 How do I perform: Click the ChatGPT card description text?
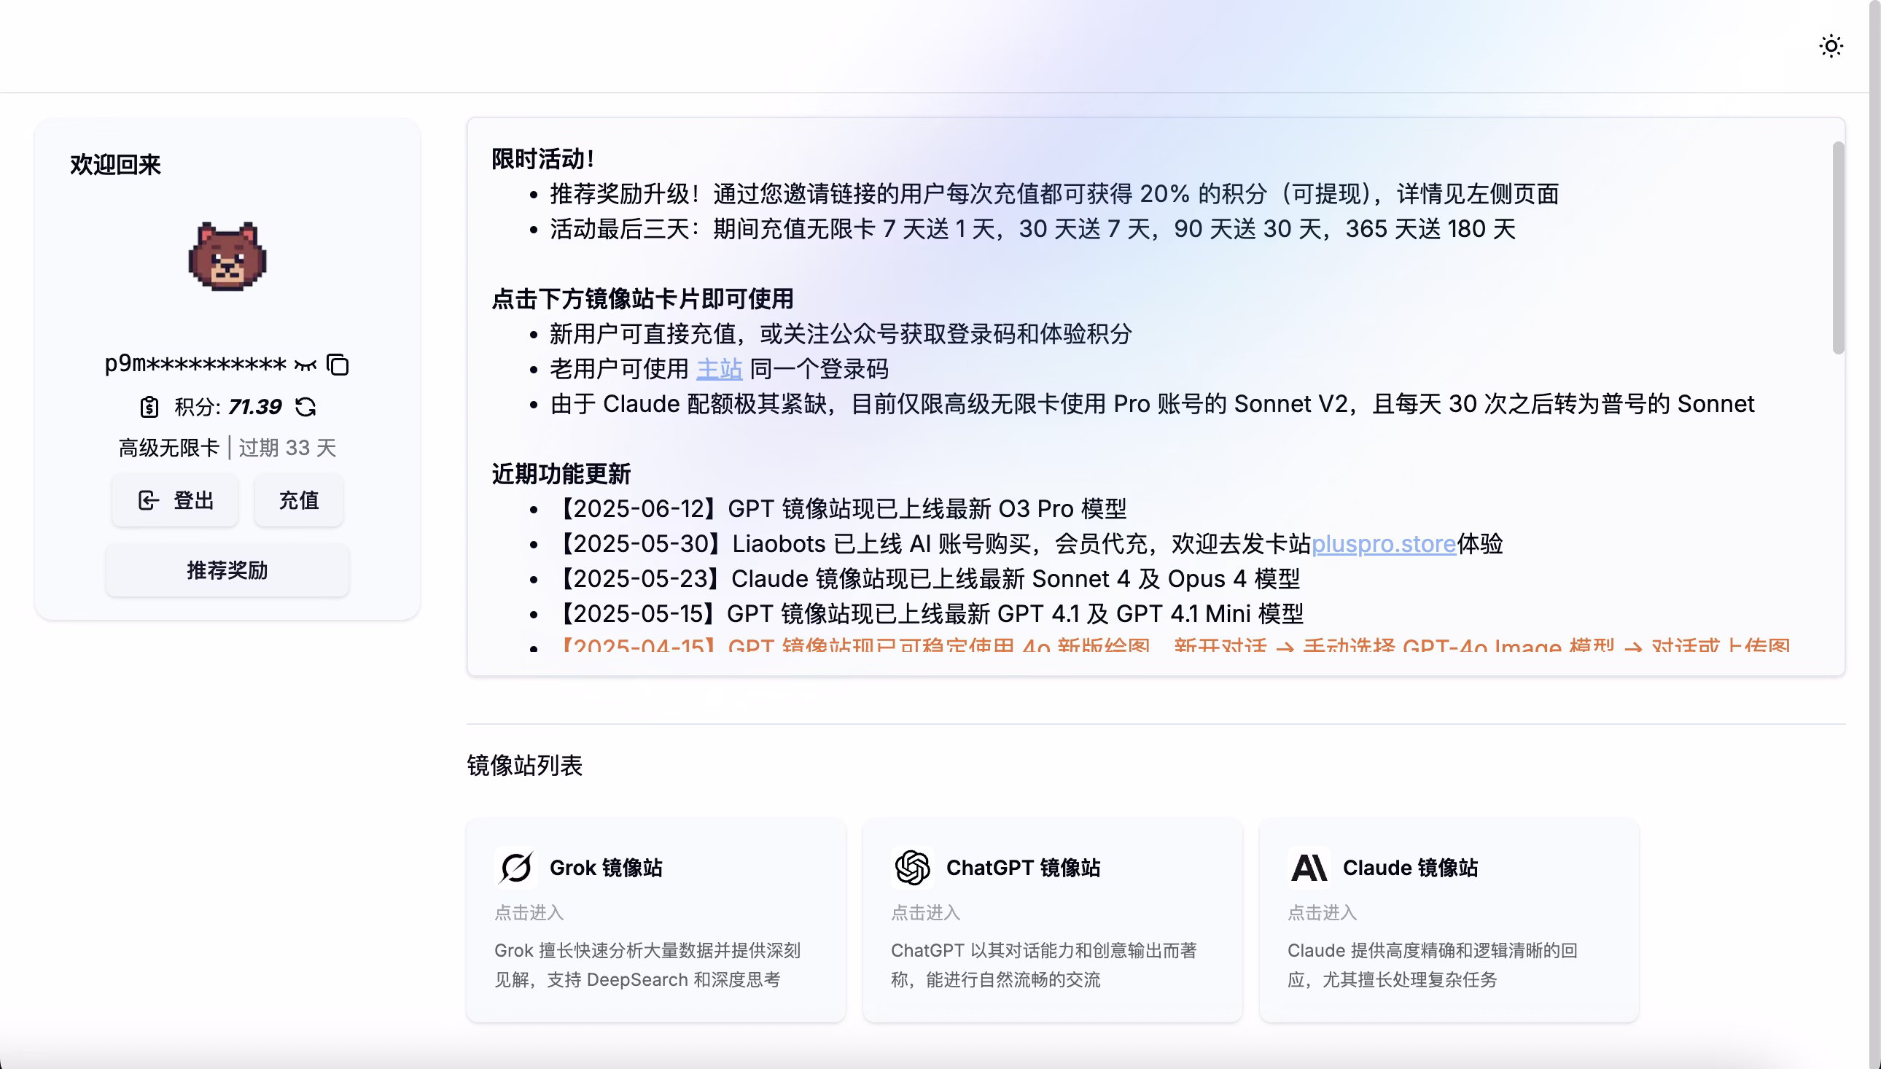click(1043, 965)
